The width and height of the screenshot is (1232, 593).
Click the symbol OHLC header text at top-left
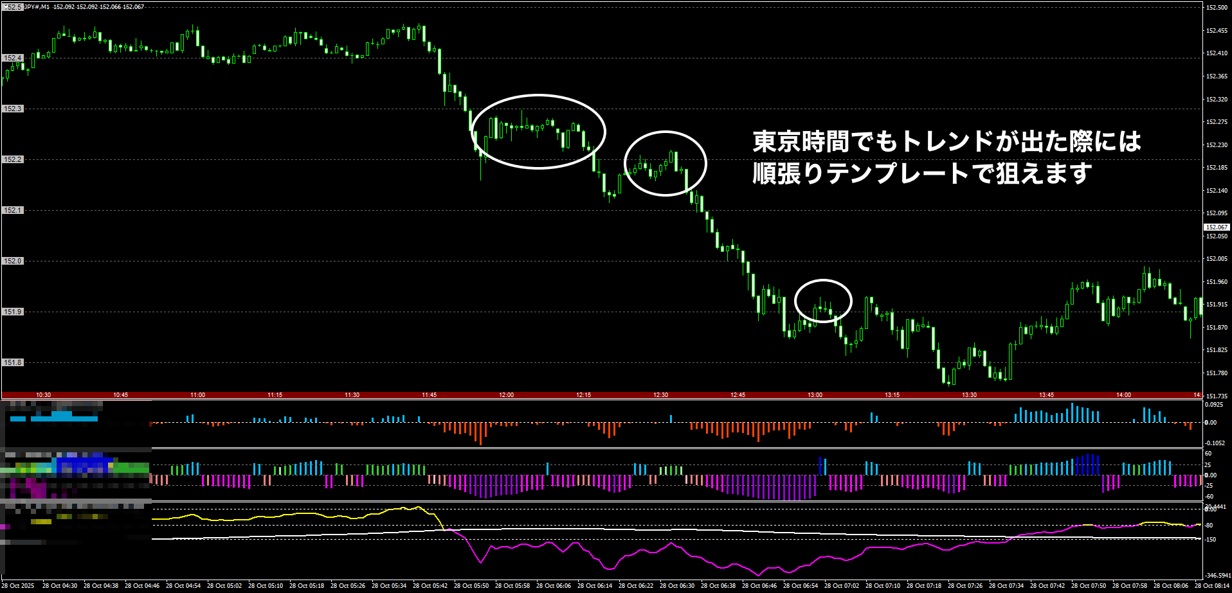pos(84,7)
